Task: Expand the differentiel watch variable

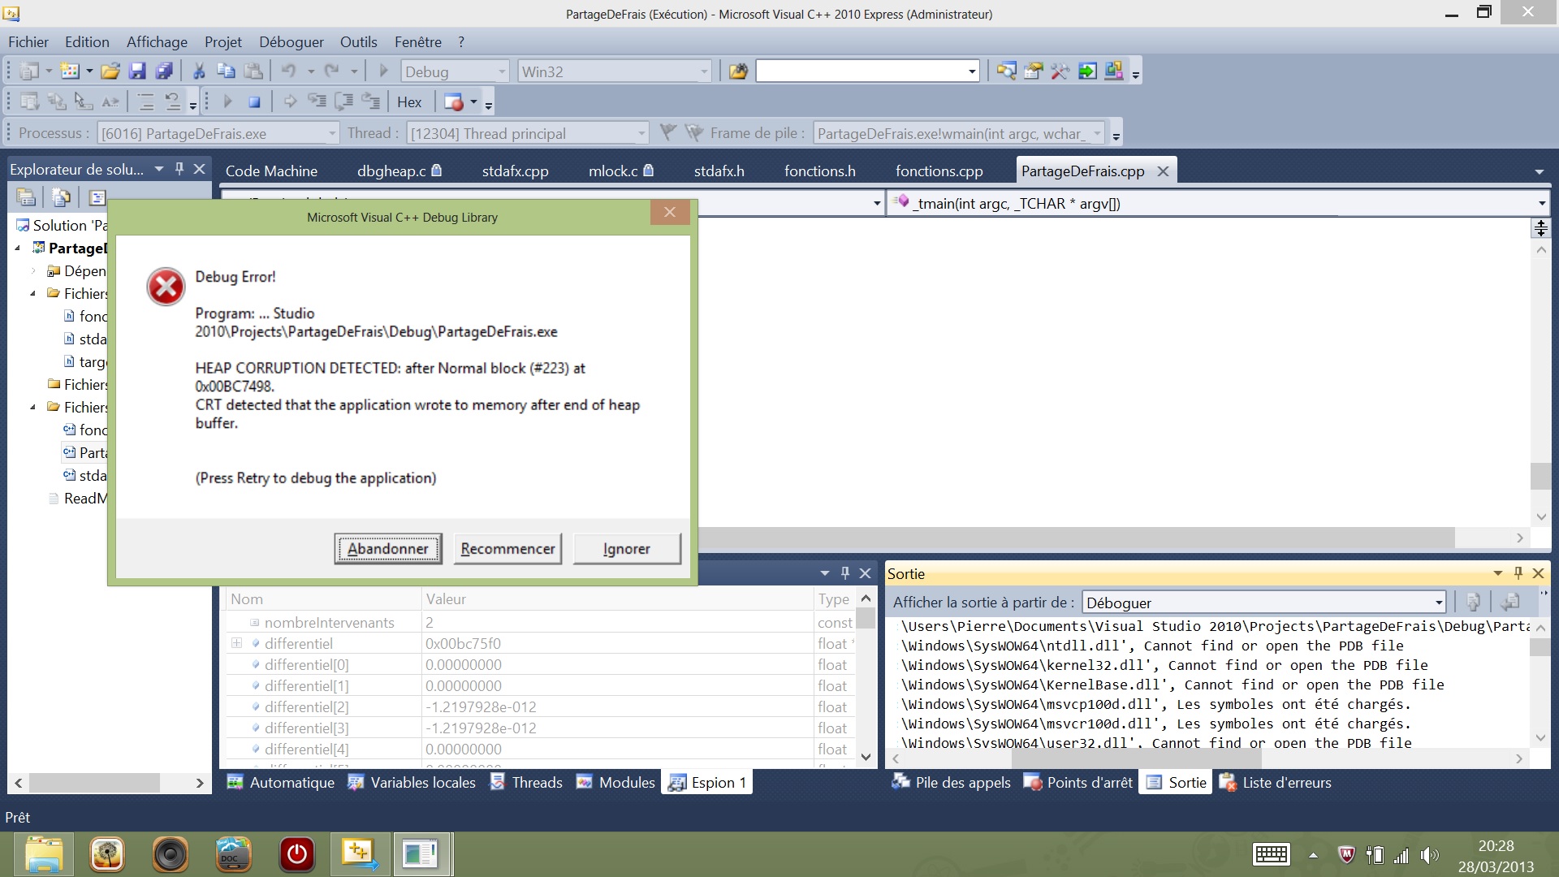Action: [236, 643]
